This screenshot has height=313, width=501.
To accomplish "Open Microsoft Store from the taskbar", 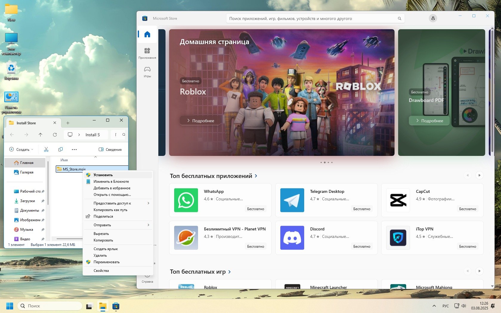I will (x=116, y=306).
